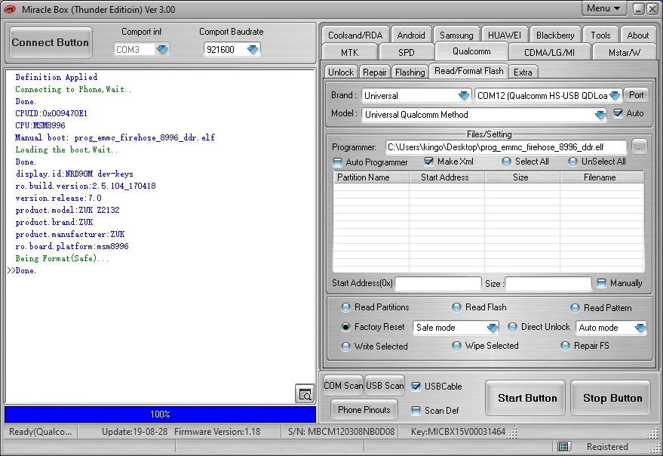This screenshot has width=663, height=456.
Task: Click the Filename column header
Action: coord(602,177)
